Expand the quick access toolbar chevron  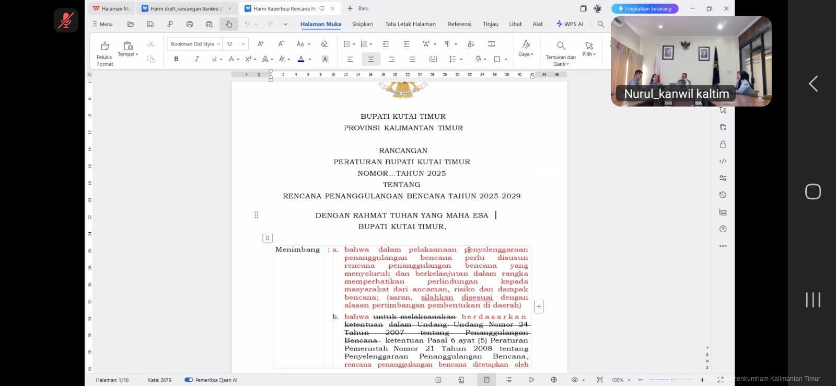tap(285, 24)
